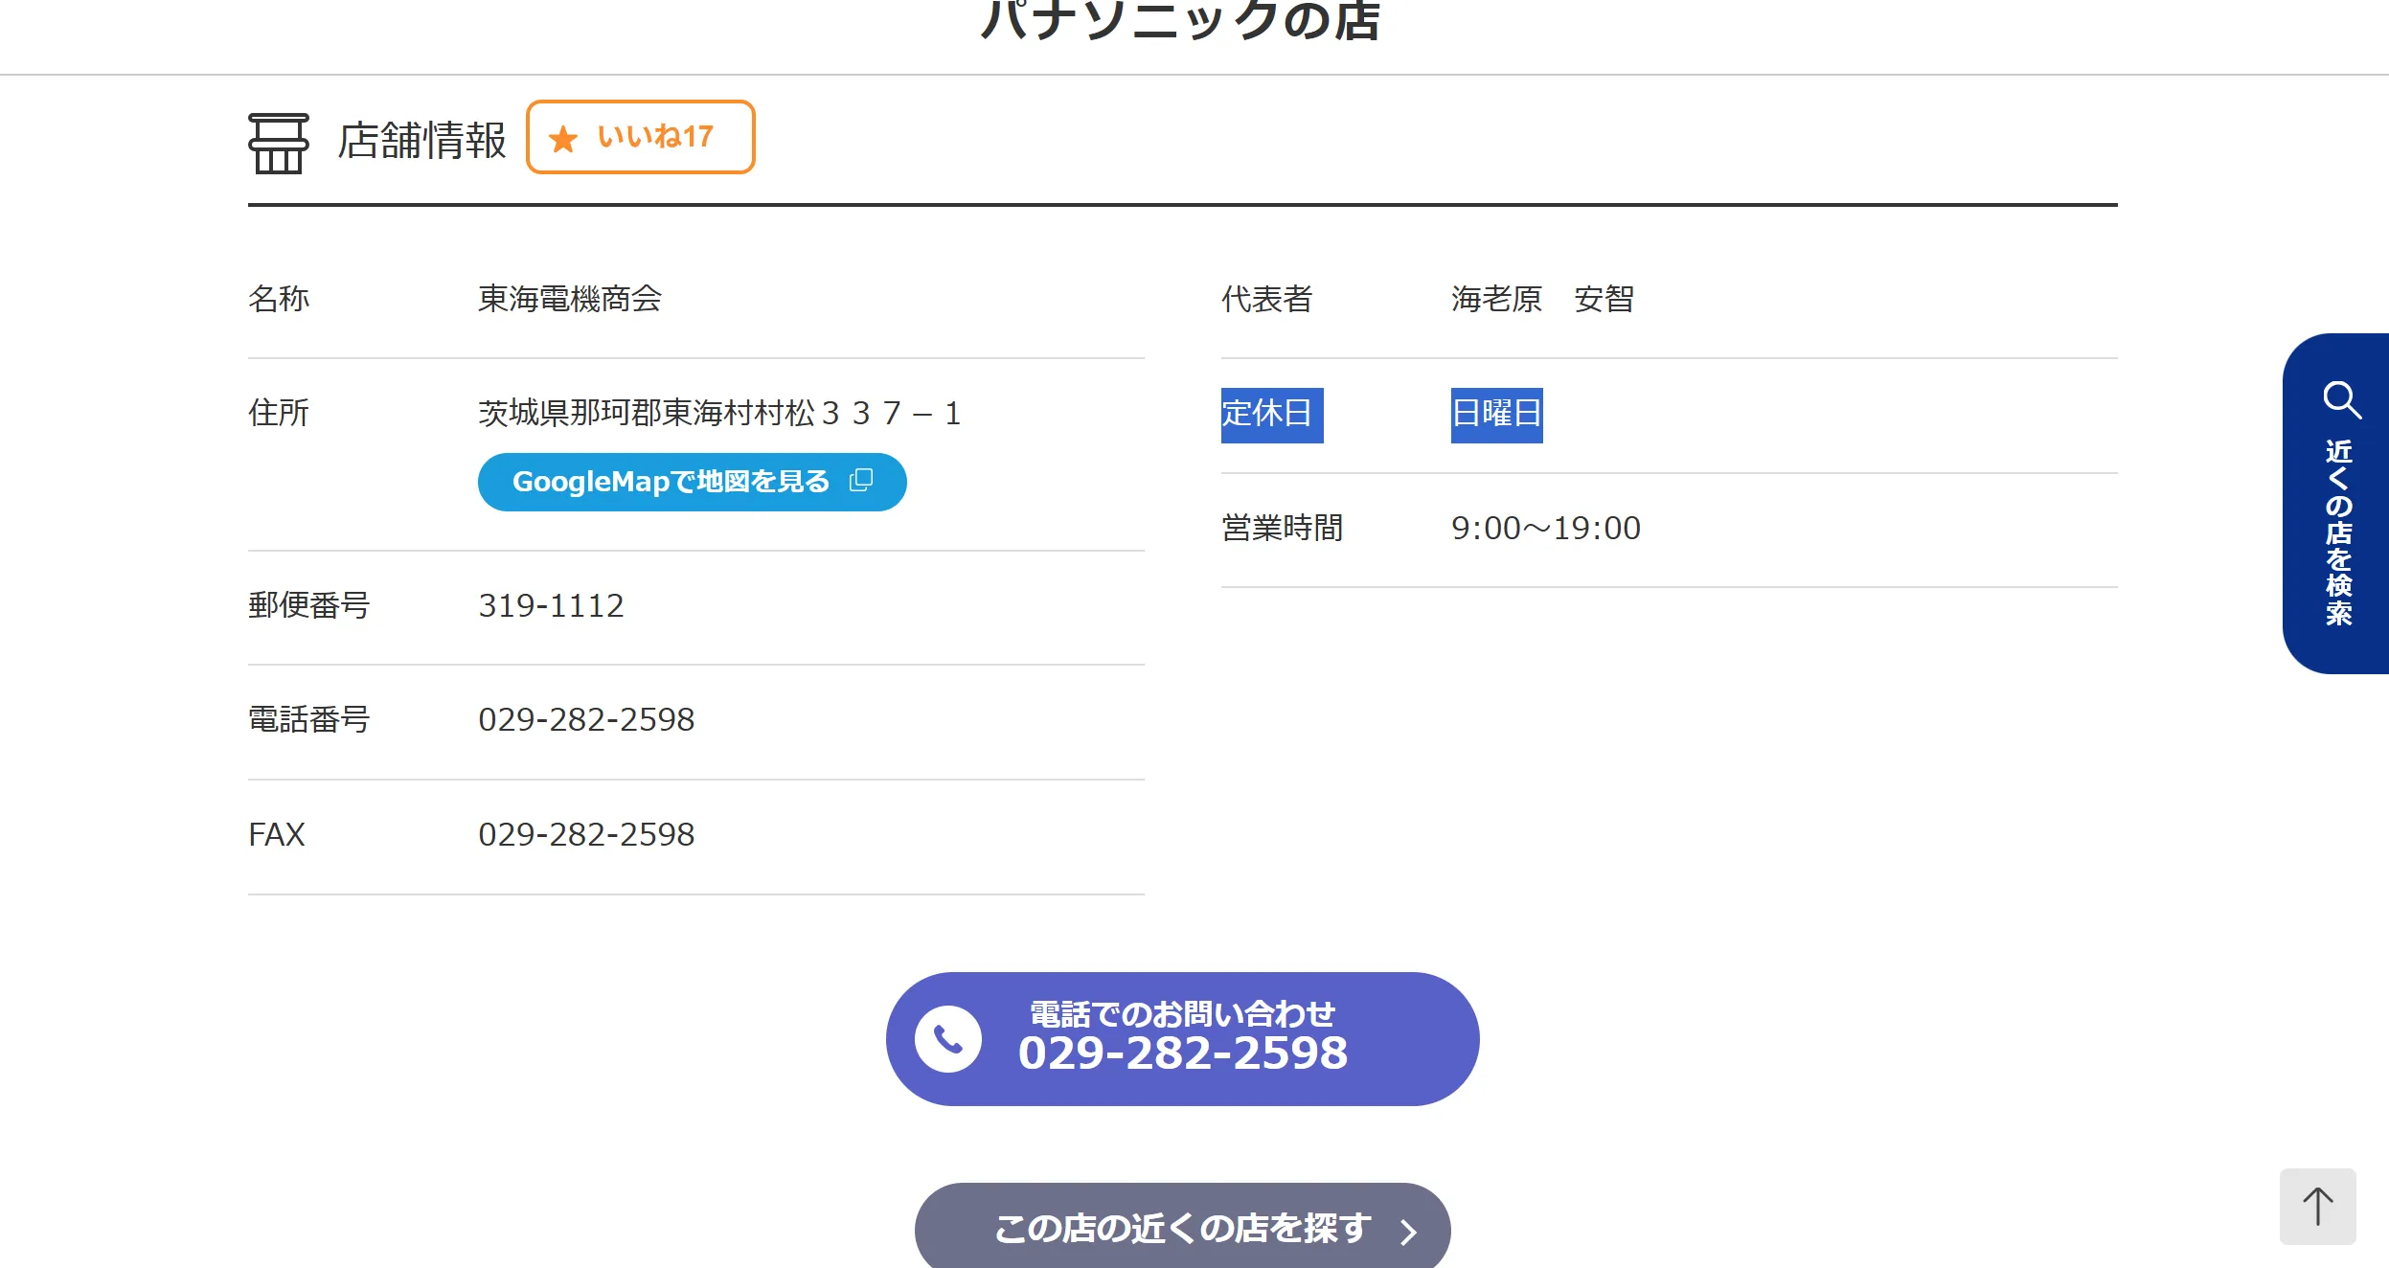This screenshot has height=1268, width=2389.
Task: Click the highlighted 定休日 label
Action: point(1271,415)
